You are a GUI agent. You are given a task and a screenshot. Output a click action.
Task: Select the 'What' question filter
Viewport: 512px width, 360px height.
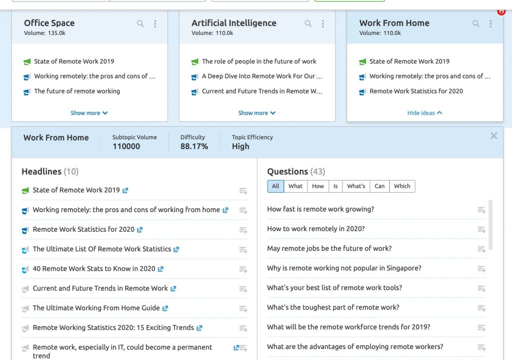pyautogui.click(x=295, y=186)
